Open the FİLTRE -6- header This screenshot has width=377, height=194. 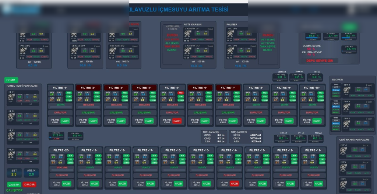pos(200,88)
